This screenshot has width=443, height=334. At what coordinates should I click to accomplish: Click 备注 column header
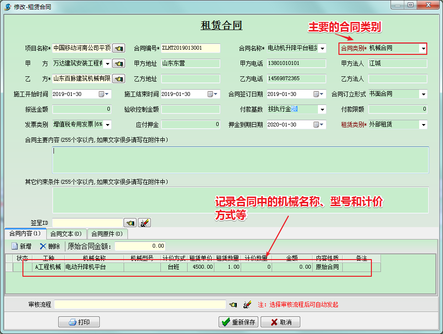362,258
